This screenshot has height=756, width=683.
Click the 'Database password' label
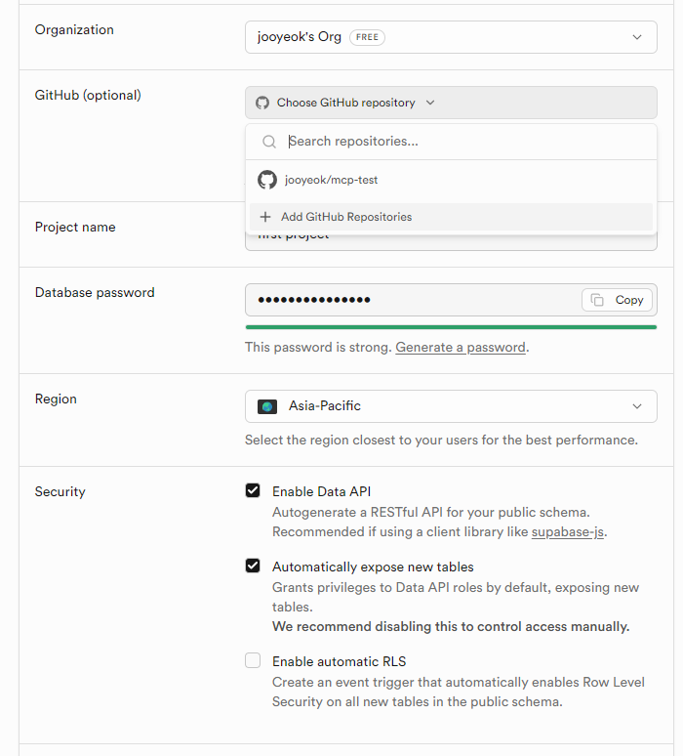coord(95,293)
